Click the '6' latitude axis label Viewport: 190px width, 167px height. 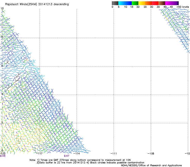pyautogui.click(x=2, y=66)
